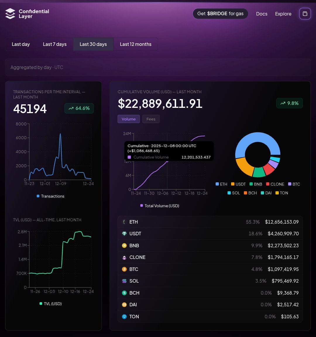The height and width of the screenshot is (337, 316).
Task: Switch chart to Volume view
Action: [129, 119]
